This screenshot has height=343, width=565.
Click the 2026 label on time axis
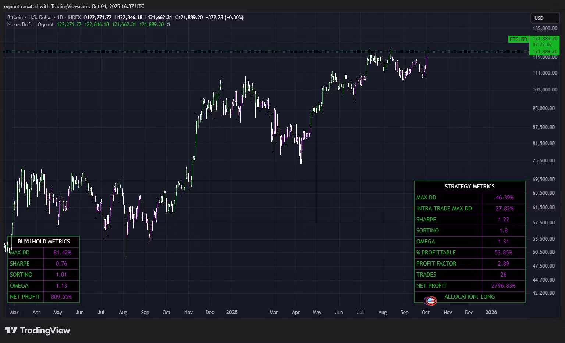pyautogui.click(x=491, y=312)
